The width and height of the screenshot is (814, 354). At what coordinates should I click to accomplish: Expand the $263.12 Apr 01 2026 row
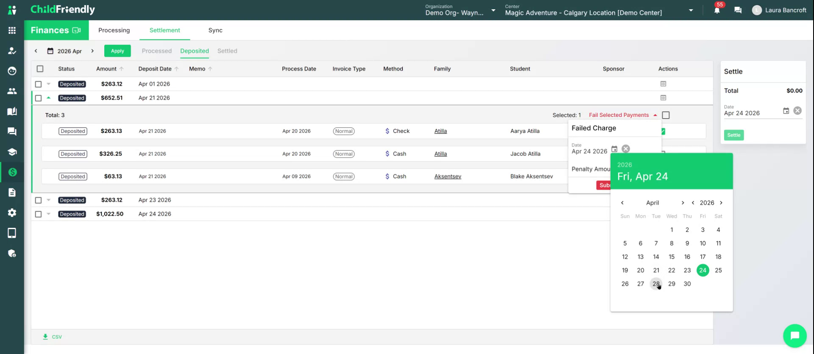(x=49, y=84)
